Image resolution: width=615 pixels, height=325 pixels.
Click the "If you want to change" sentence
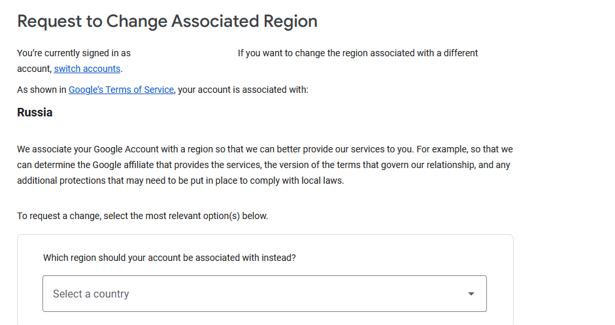point(357,53)
